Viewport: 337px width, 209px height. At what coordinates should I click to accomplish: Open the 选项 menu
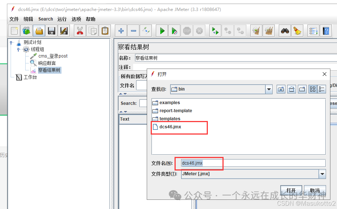pyautogui.click(x=76, y=19)
